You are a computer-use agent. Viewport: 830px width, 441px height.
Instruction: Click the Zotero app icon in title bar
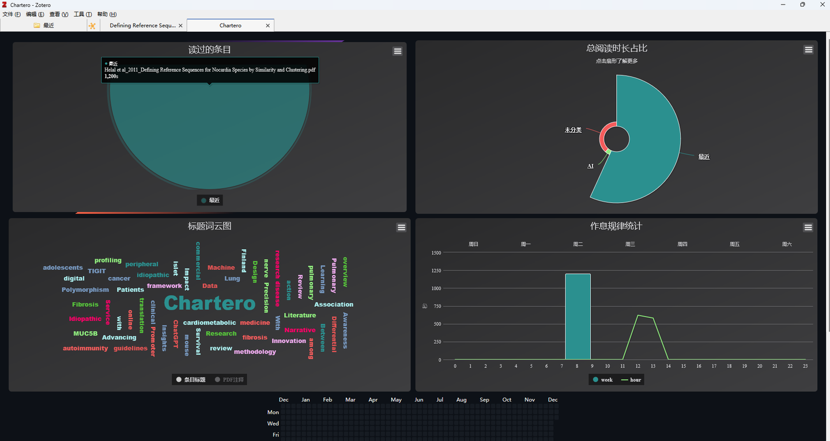click(x=5, y=5)
